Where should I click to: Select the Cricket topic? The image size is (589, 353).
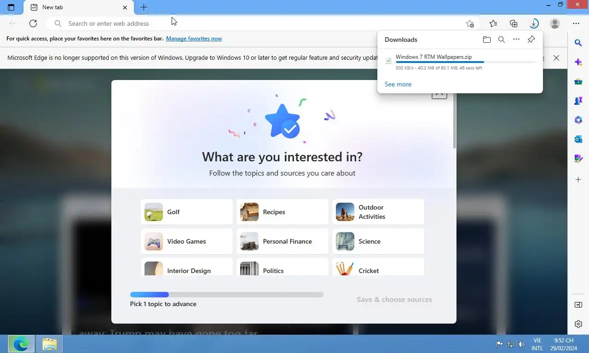(x=378, y=267)
